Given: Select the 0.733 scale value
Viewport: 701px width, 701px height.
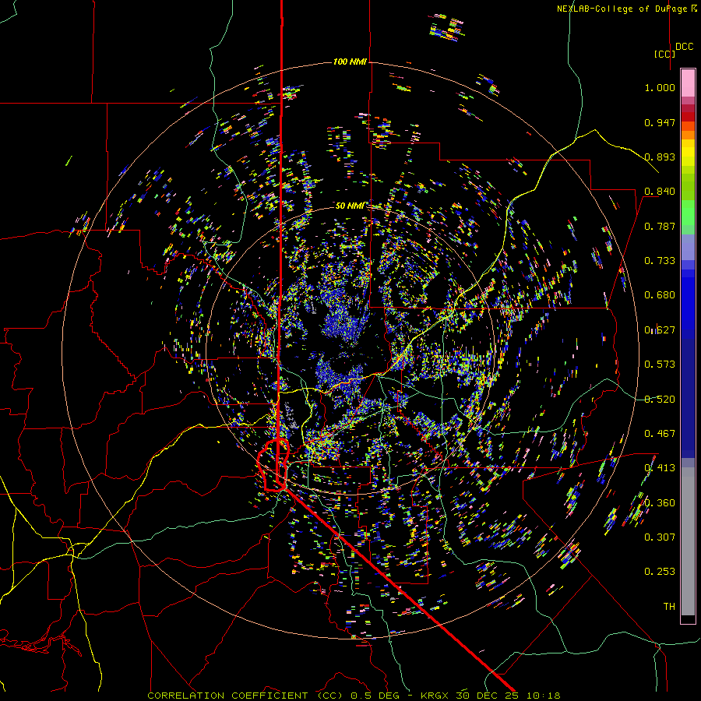Looking at the screenshot, I should (660, 261).
